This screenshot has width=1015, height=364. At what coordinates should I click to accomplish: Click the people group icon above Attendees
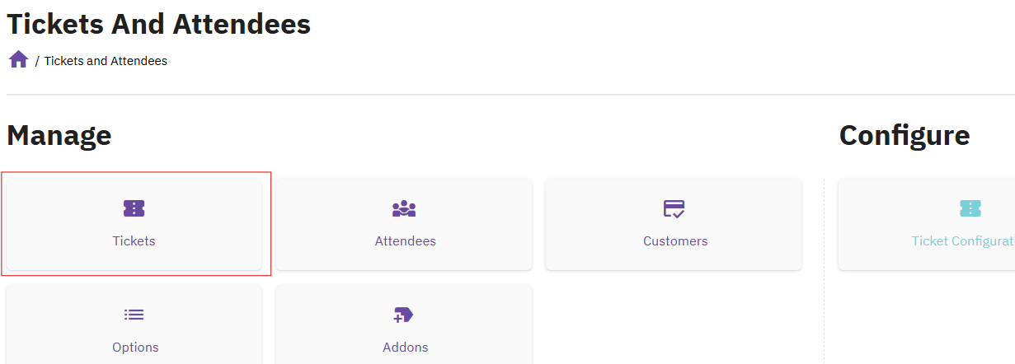pyautogui.click(x=404, y=209)
